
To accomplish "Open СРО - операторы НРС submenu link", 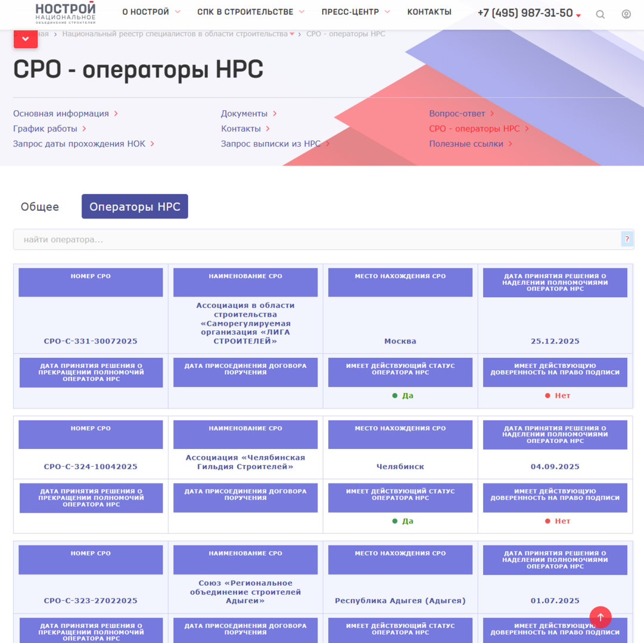I will coord(474,129).
